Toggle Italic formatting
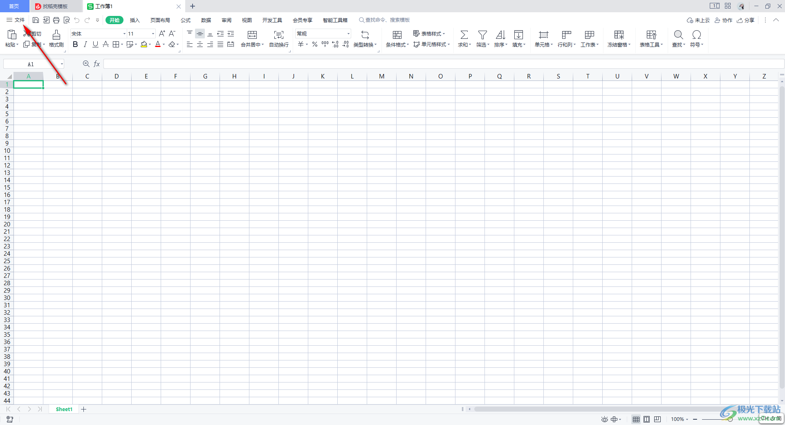Viewport: 785px width, 425px height. pyautogui.click(x=85, y=44)
